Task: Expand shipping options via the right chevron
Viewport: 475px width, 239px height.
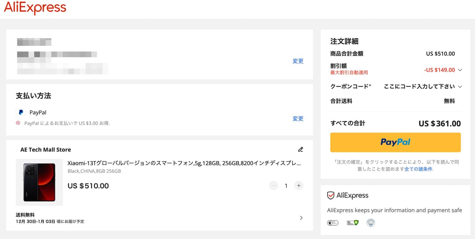Action: 301,218
